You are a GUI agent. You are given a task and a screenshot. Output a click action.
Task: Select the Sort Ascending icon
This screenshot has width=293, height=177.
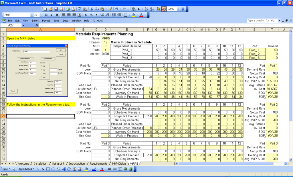point(146,9)
